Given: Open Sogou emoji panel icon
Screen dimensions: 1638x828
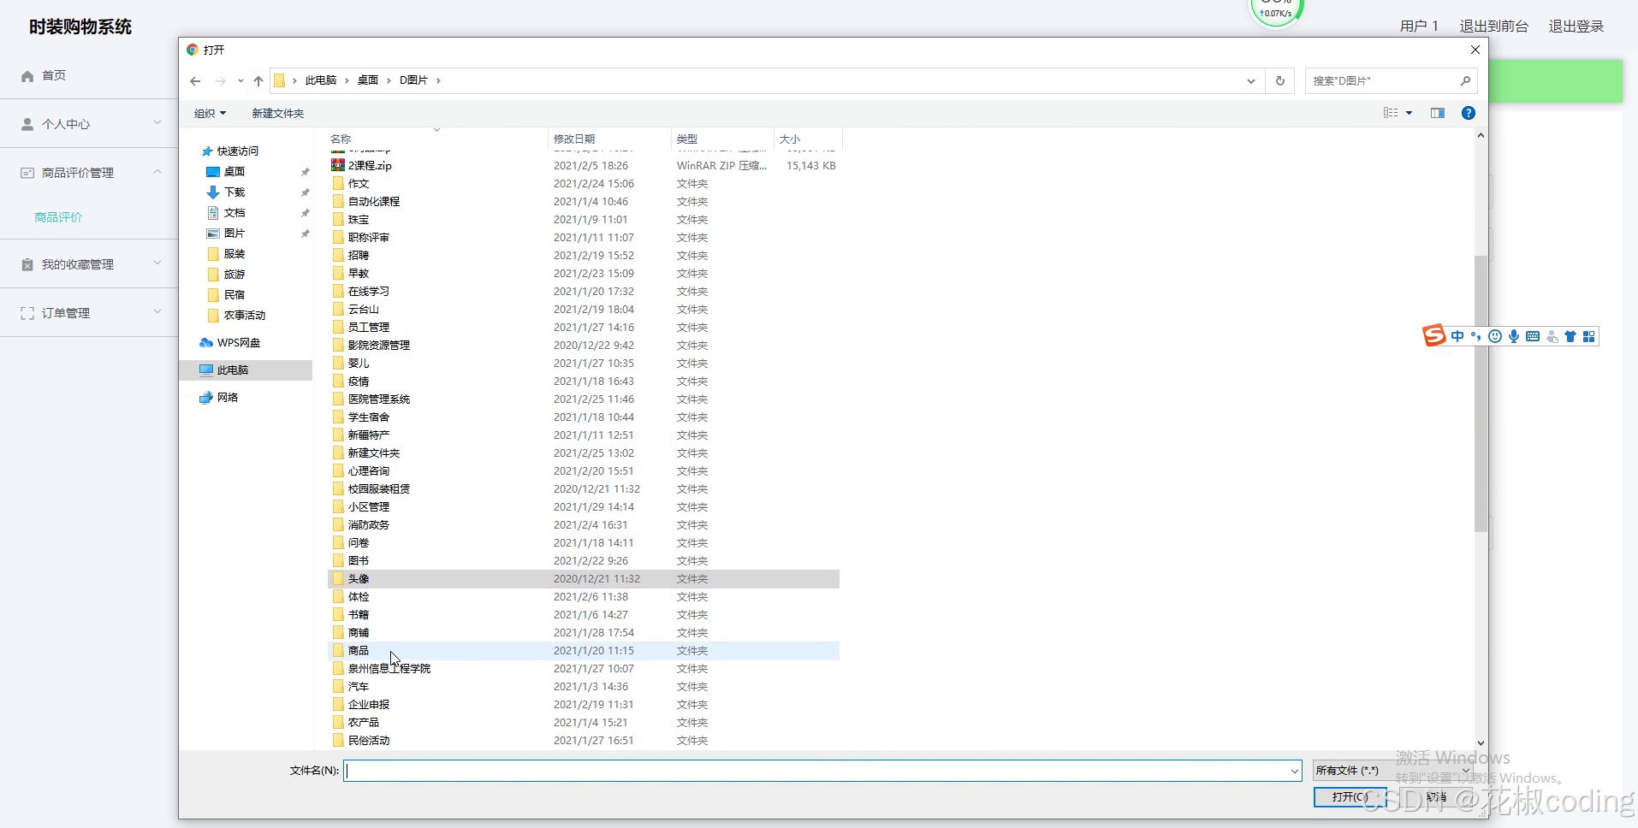Looking at the screenshot, I should [1495, 336].
